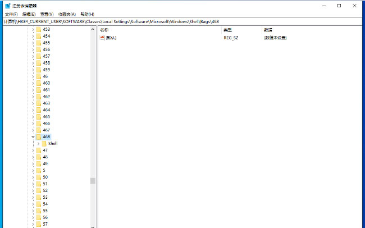Image resolution: width=365 pixels, height=228 pixels.
Task: Select the 464 key in the tree
Action: point(46,110)
